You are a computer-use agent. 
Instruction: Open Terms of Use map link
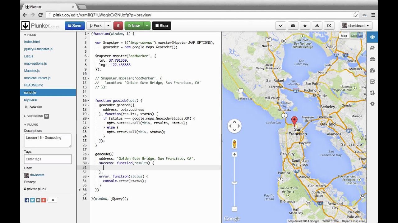(330, 221)
